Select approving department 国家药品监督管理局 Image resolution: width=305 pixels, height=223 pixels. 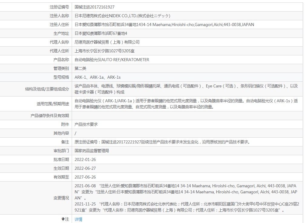(x=92, y=151)
